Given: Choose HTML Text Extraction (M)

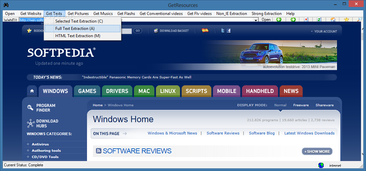Looking at the screenshot, I should coord(82,36).
